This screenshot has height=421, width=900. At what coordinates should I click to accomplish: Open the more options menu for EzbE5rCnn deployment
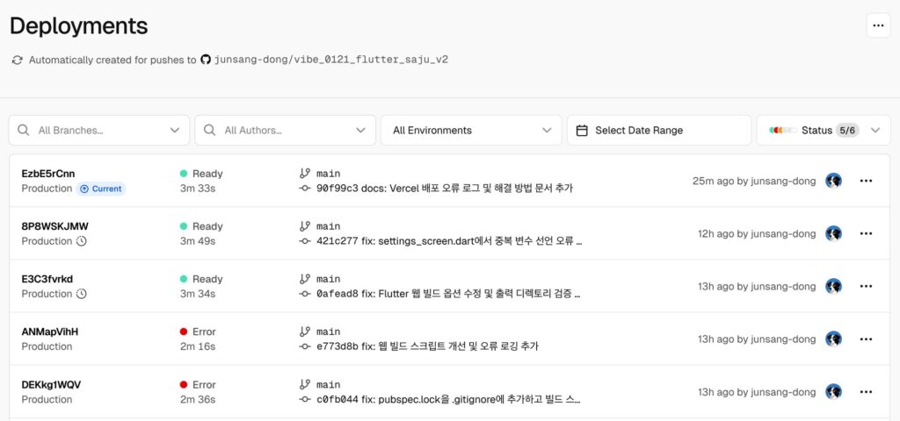tap(866, 181)
